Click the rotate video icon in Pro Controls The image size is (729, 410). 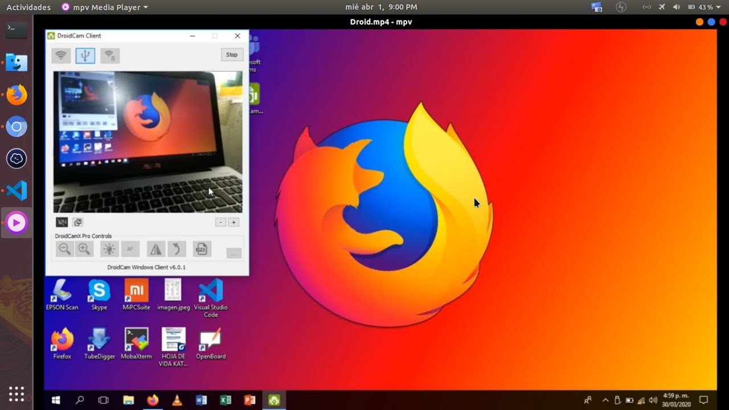point(177,249)
